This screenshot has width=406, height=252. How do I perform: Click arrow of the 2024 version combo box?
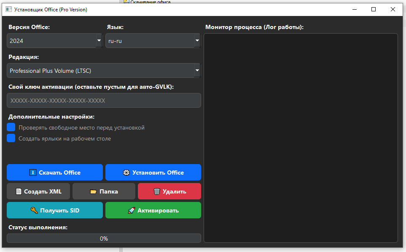(99, 40)
